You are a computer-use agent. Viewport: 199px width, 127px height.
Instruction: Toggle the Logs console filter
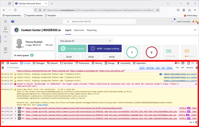point(158,68)
